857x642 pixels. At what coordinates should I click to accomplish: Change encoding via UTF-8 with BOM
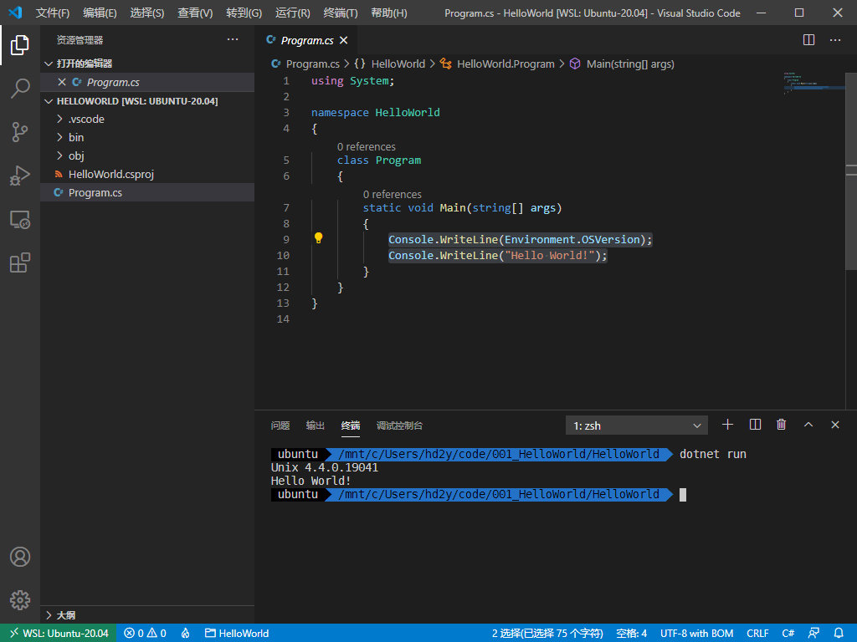click(697, 634)
